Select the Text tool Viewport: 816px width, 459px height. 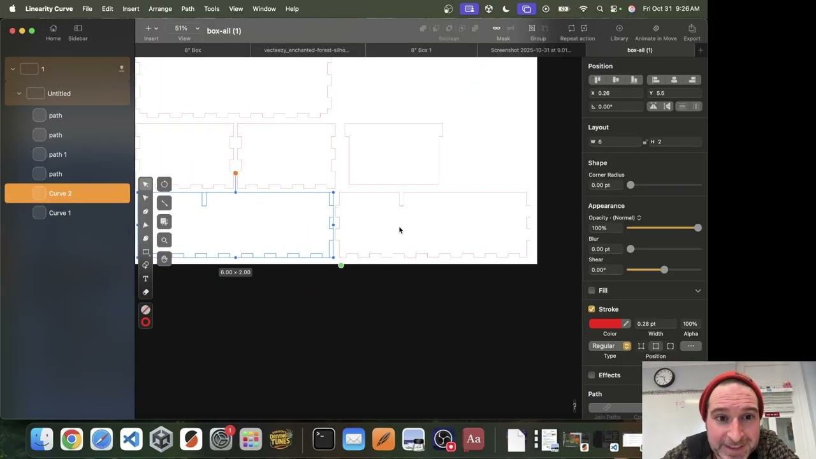pos(145,279)
